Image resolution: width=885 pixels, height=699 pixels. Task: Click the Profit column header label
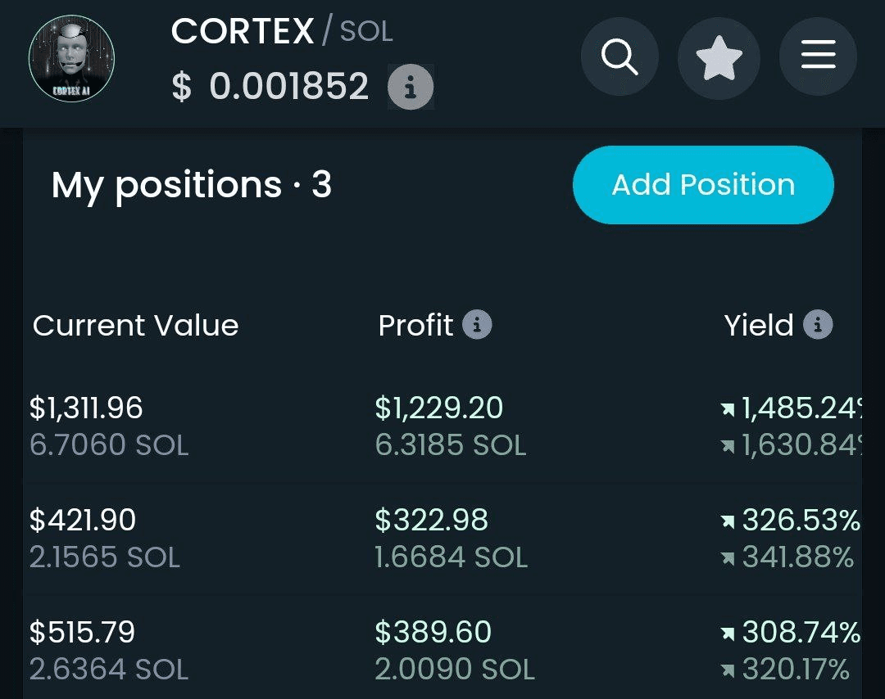coord(415,325)
